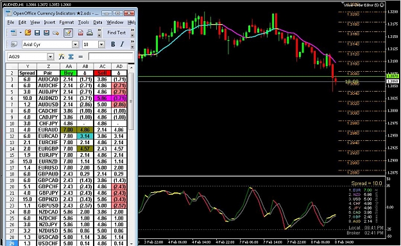Viewport: 401px width, 246px height.
Task: Select column Z header
Action: 48,67
